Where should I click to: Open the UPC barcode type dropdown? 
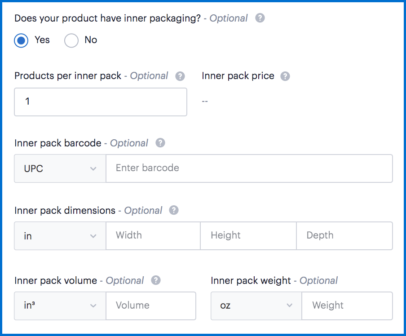[60, 168]
